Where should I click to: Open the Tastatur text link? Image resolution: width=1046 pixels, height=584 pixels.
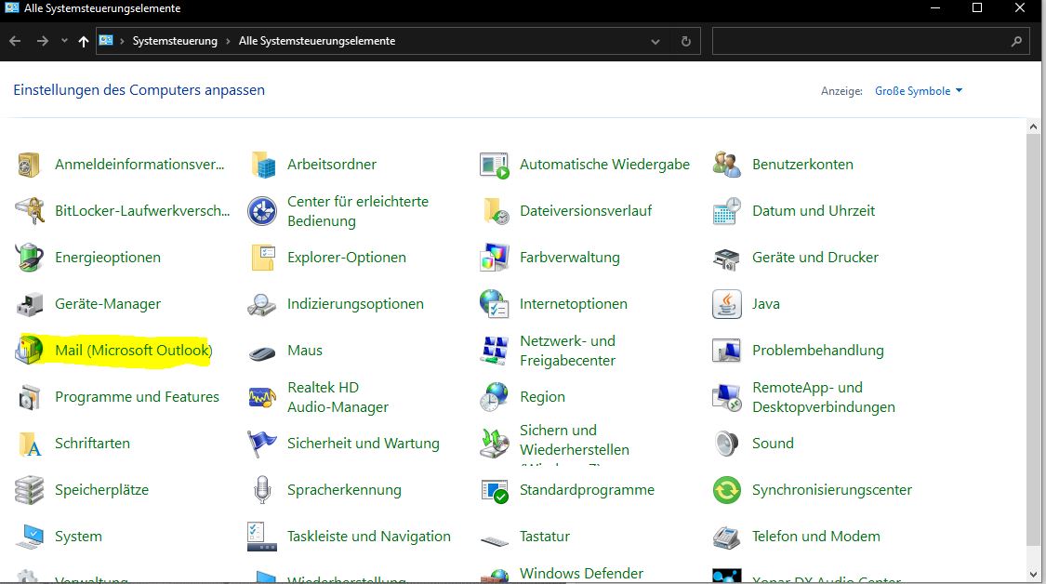pos(544,537)
